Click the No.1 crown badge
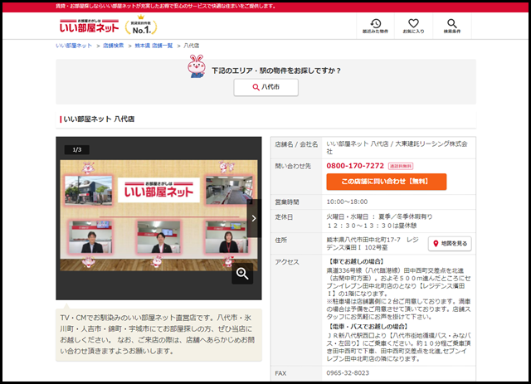This screenshot has width=531, height=384. click(x=141, y=25)
